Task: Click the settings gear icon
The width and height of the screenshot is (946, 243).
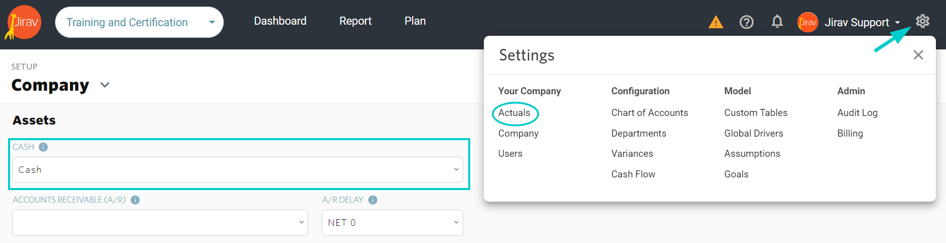Action: pyautogui.click(x=923, y=21)
